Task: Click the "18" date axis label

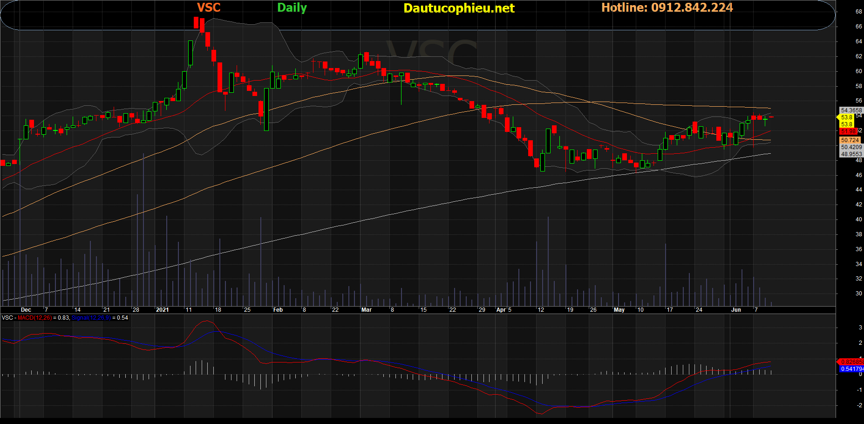Action: pos(218,310)
